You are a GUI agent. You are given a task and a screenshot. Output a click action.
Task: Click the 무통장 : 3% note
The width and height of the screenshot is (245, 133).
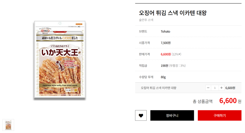click(x=177, y=66)
